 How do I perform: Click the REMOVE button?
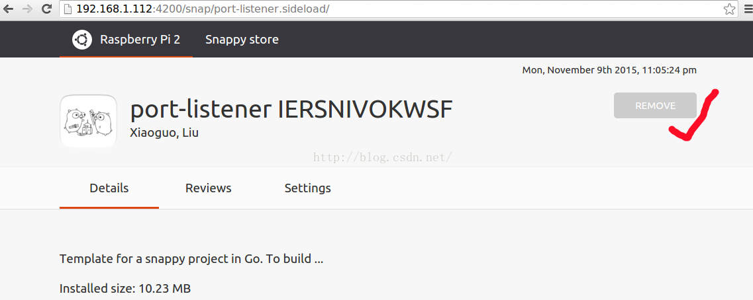pyautogui.click(x=655, y=106)
